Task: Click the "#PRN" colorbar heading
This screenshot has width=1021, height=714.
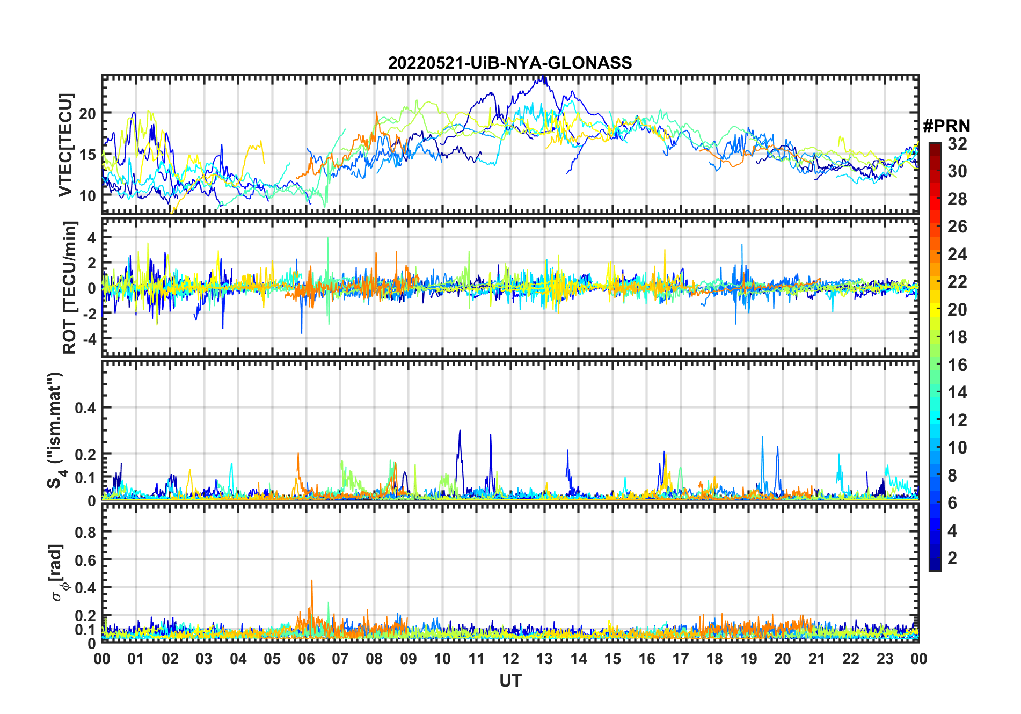Action: (946, 126)
